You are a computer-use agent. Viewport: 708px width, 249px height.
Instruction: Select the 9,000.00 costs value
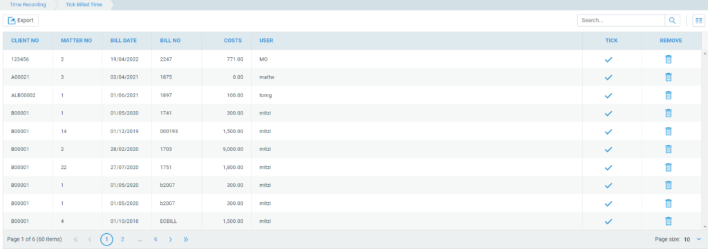pyautogui.click(x=232, y=149)
